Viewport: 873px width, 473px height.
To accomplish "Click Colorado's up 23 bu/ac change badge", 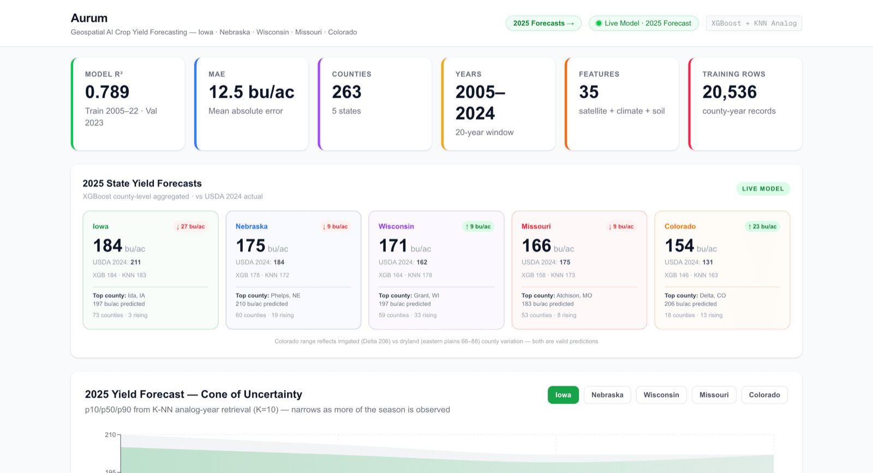I will [762, 226].
